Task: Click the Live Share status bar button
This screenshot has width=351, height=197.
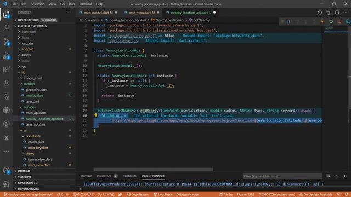Action: 162,194
